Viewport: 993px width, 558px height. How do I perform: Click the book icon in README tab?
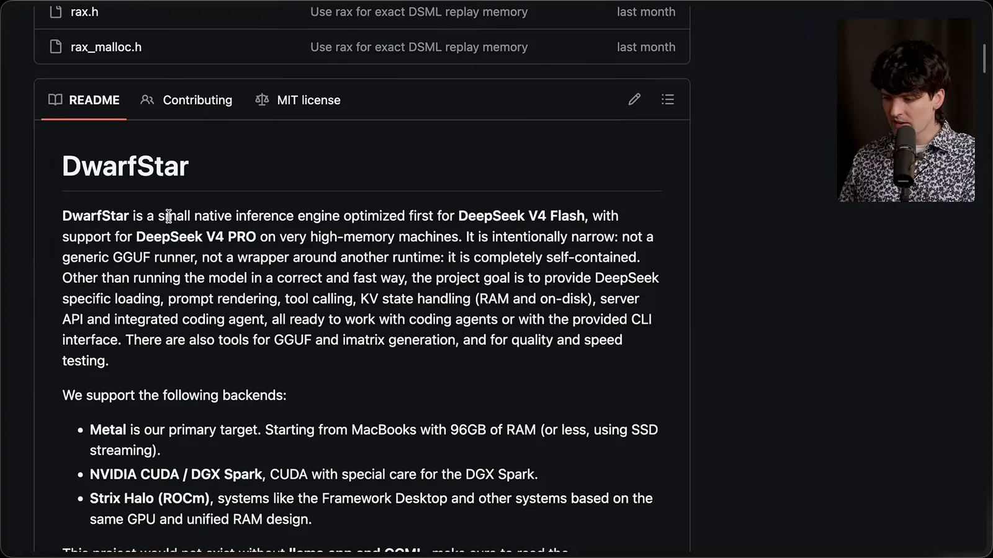55,100
